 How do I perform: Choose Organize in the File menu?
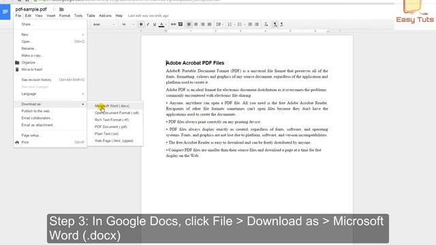(50, 63)
